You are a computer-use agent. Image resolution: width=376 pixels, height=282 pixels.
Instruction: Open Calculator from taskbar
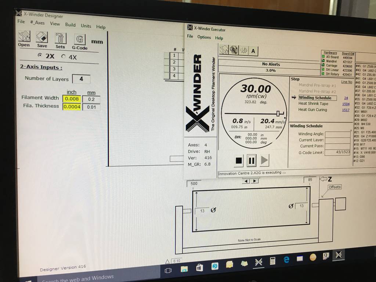[272, 261]
